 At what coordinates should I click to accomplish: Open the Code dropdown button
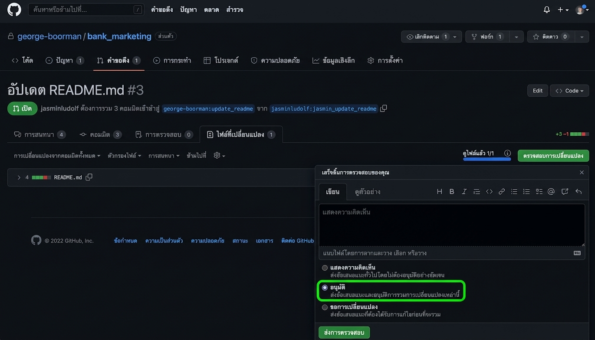(x=569, y=91)
